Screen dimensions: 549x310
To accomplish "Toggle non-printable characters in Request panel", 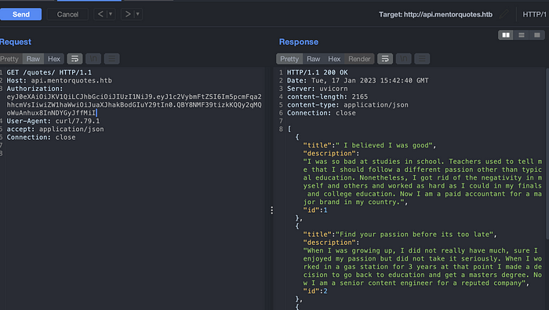I will (x=93, y=59).
